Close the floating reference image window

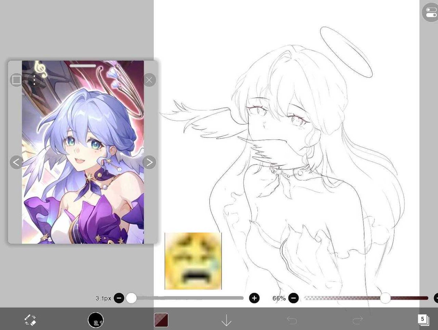(x=149, y=80)
